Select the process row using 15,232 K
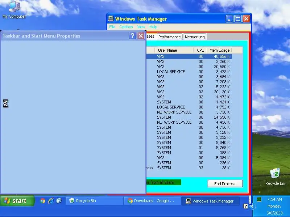290x217 pixels. (189, 87)
